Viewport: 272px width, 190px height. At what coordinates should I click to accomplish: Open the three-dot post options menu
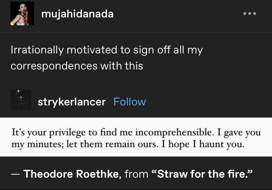[249, 14]
